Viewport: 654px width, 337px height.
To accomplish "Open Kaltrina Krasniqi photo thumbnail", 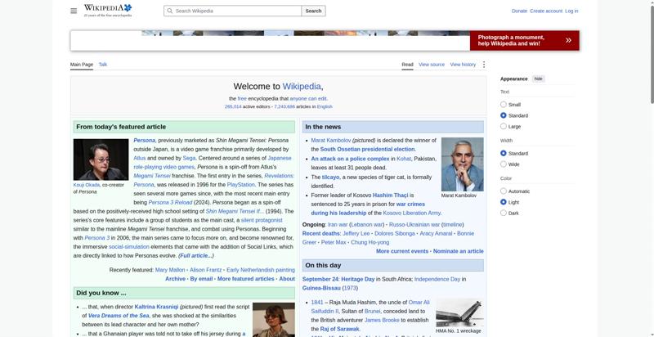I will [x=274, y=320].
